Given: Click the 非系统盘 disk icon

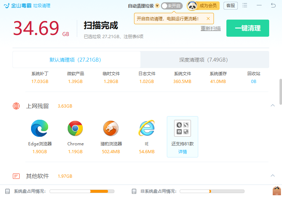Looking at the screenshot, I should pyautogui.click(x=134, y=191).
